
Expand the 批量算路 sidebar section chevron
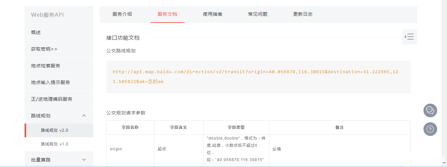(x=84, y=160)
